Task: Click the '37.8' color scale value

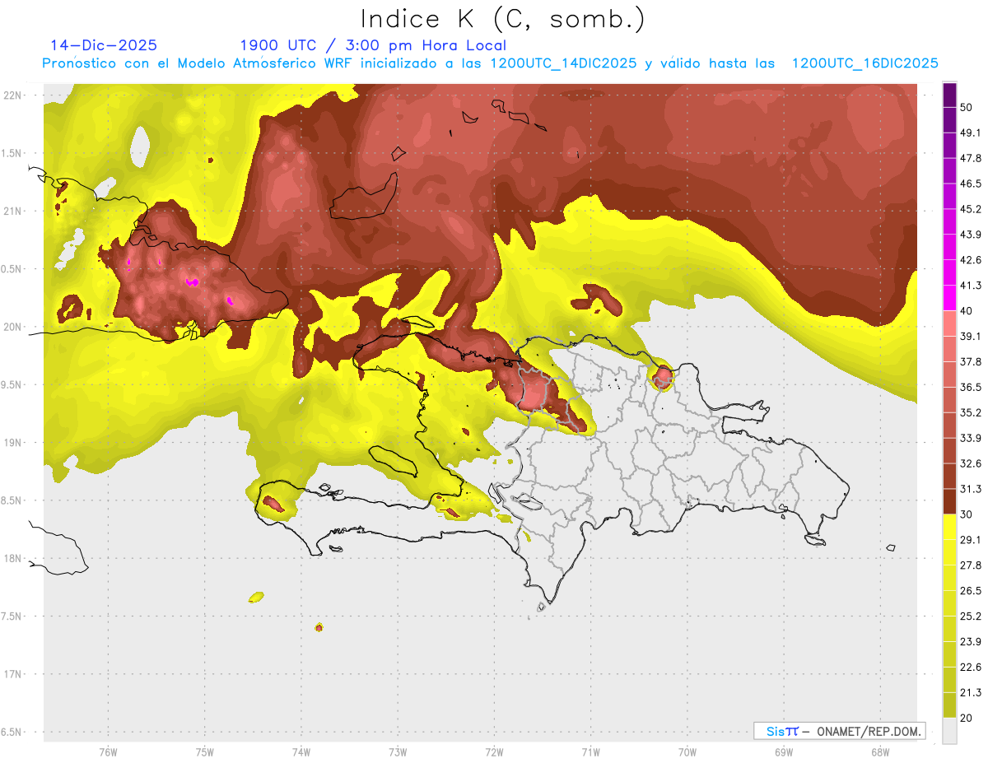Action: coord(970,362)
